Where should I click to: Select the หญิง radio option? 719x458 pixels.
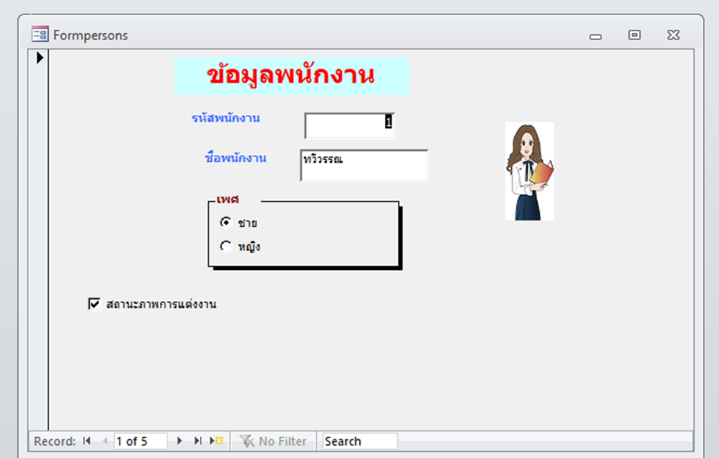tap(226, 246)
